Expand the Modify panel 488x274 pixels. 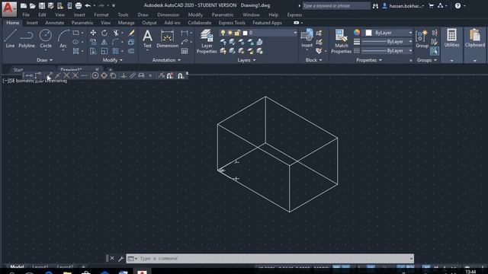tap(112, 60)
